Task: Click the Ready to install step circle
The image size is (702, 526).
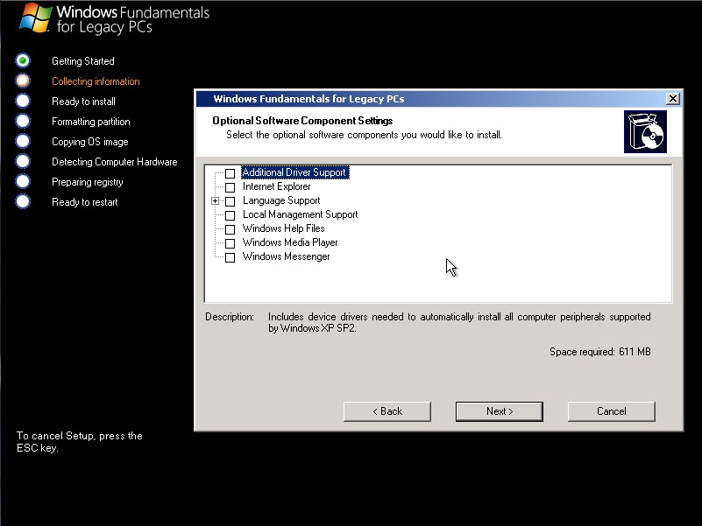Action: [x=22, y=102]
